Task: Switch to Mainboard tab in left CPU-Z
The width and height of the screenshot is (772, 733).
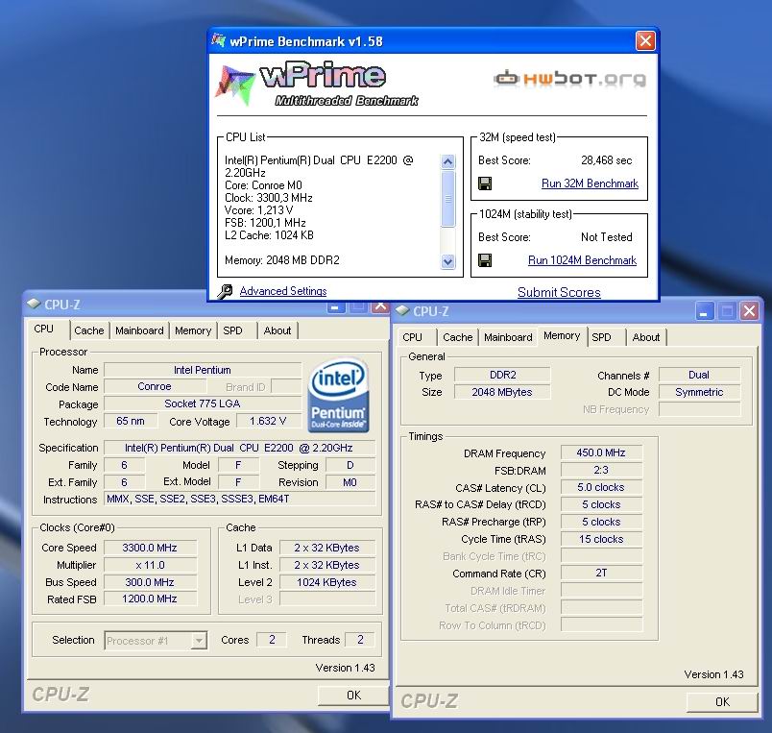Action: tap(139, 330)
